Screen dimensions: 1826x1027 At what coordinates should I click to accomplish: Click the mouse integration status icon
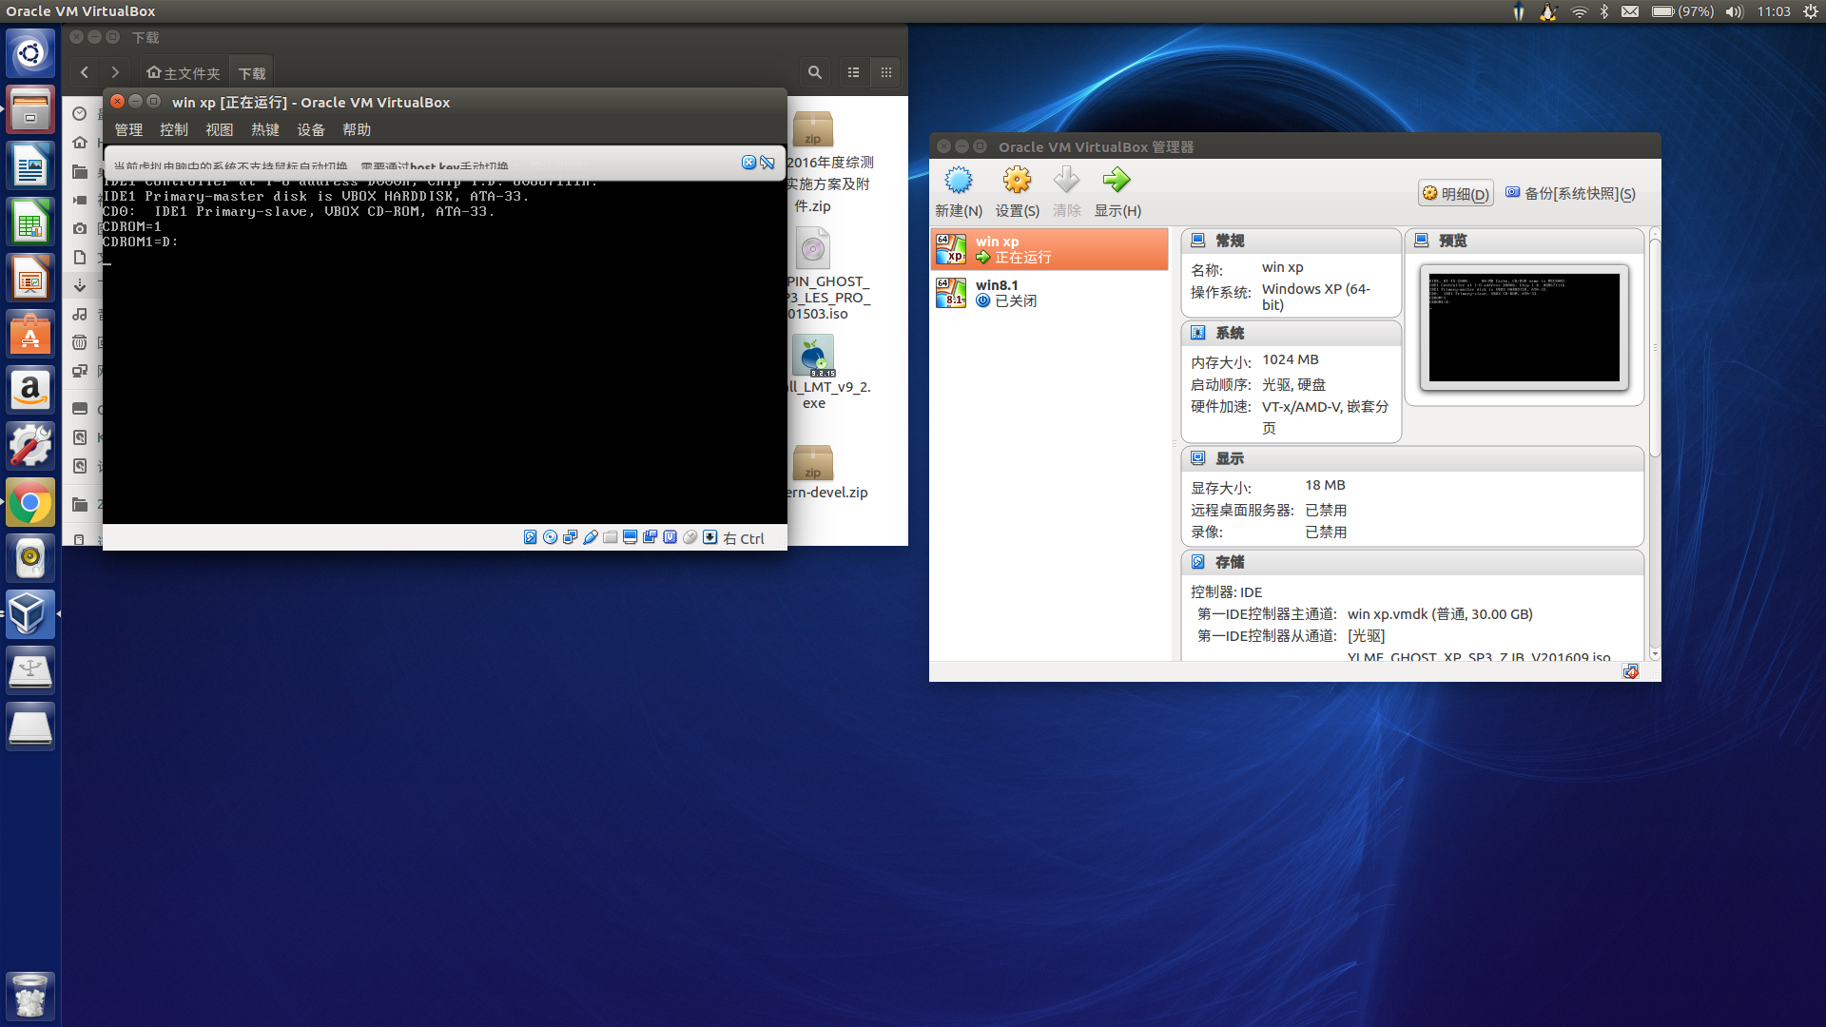click(x=690, y=537)
